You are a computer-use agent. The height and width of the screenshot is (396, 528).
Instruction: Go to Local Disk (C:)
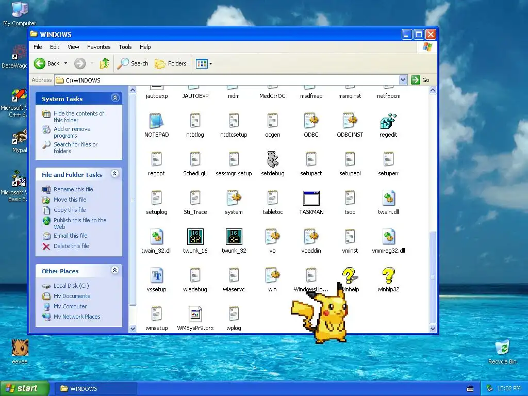coord(71,286)
